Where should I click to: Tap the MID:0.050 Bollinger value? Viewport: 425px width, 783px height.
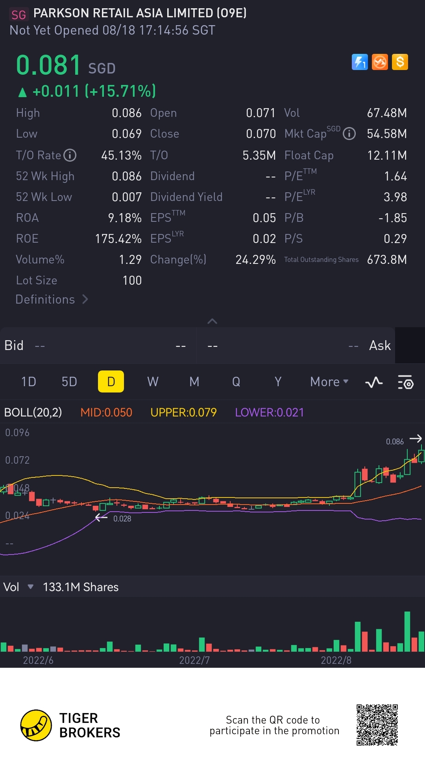pyautogui.click(x=106, y=412)
